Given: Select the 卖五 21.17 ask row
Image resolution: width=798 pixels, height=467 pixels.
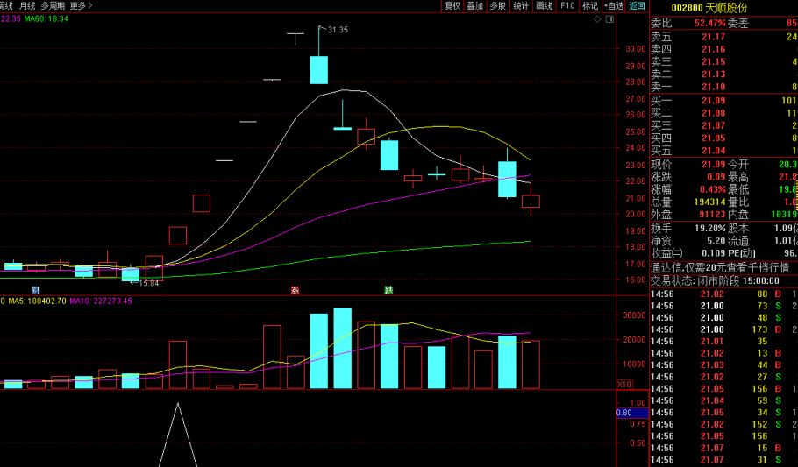Looking at the screenshot, I should pos(723,37).
